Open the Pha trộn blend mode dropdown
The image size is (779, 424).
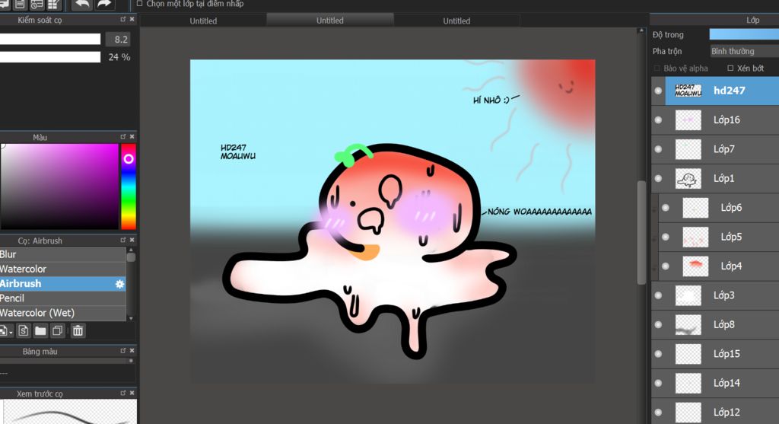[x=744, y=51]
